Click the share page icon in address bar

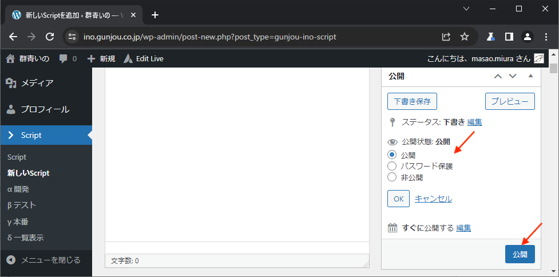pos(446,37)
